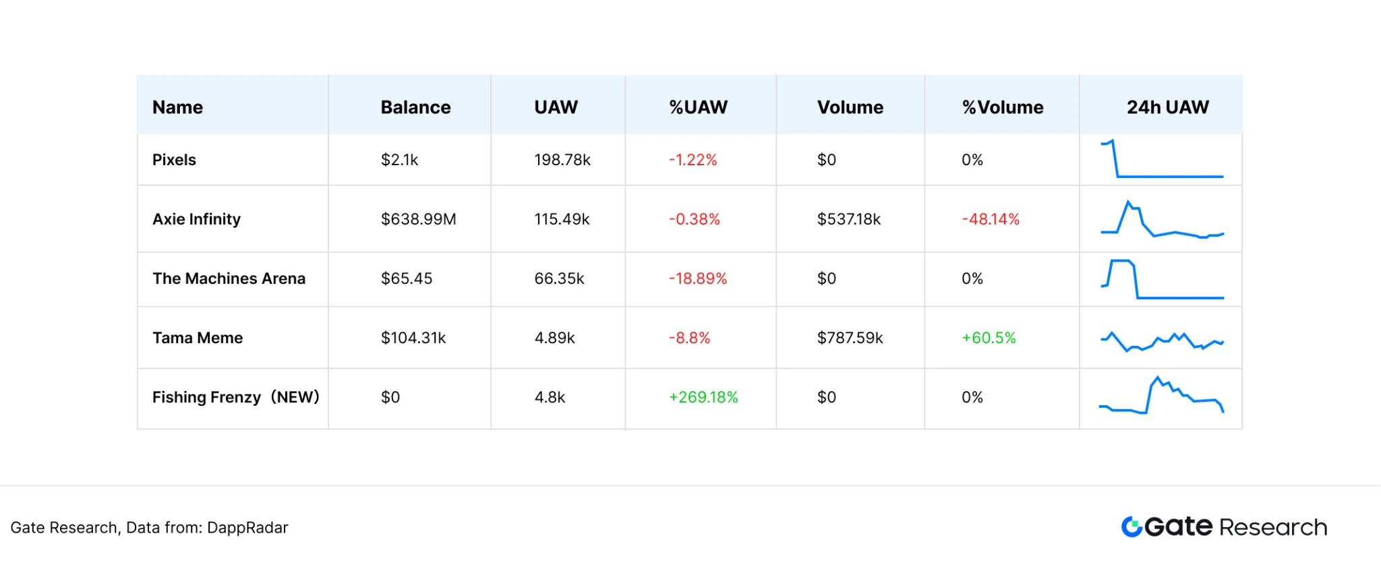Click the Axie Infinity 24h UAW sparkline

[1161, 220]
